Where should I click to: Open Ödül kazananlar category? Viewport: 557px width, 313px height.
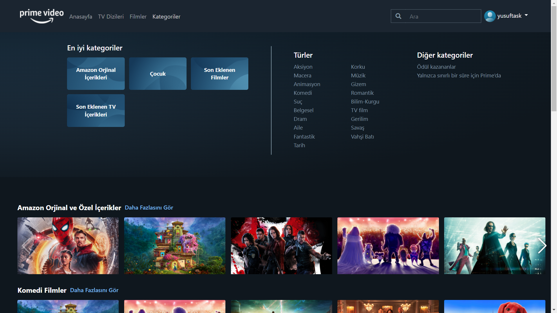436,67
